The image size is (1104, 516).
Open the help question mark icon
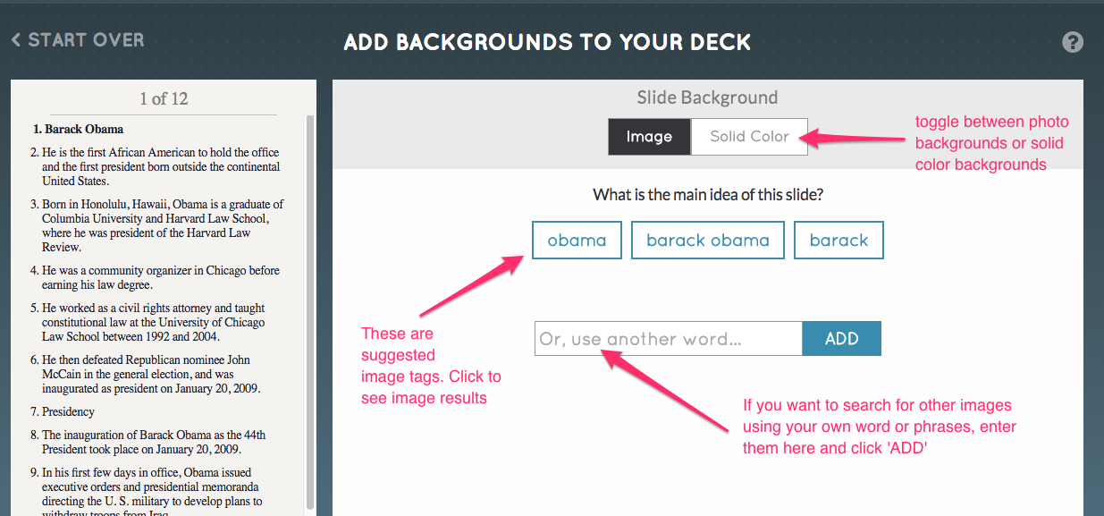1072,42
